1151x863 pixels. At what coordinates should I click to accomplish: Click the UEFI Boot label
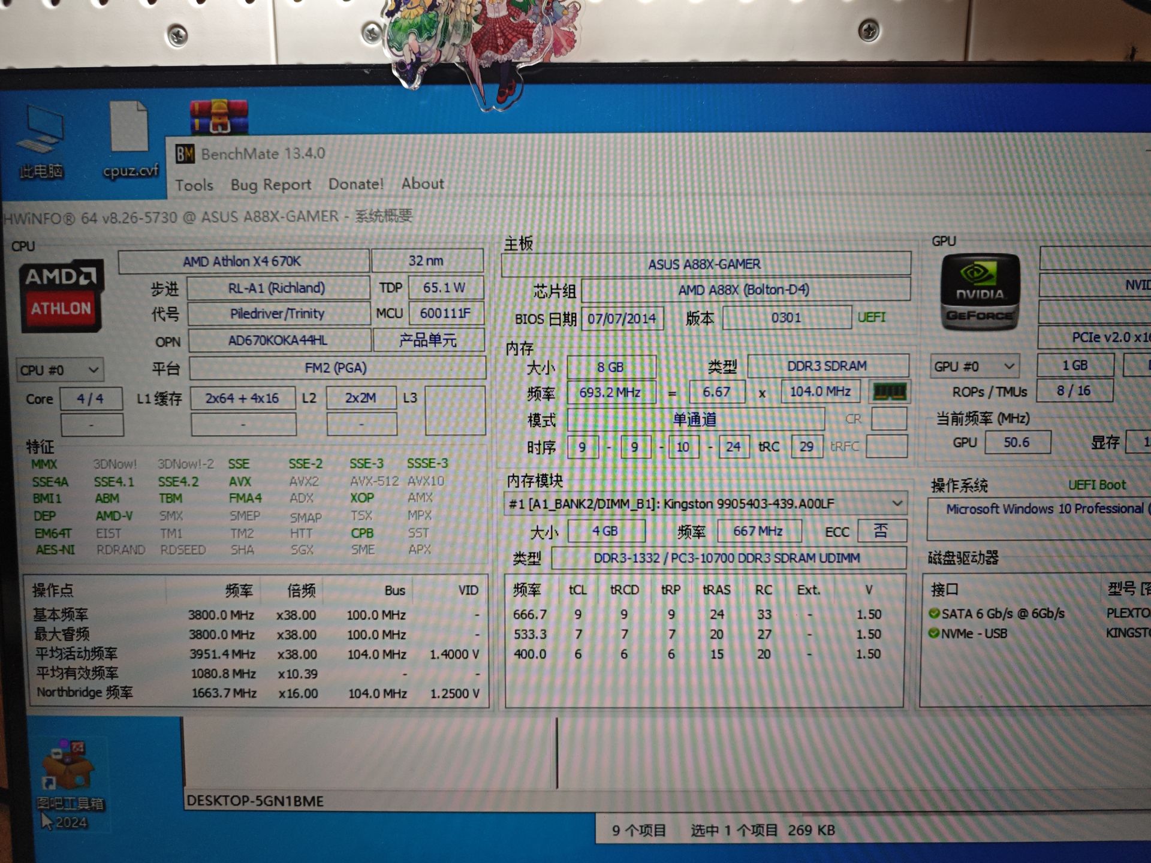click(1097, 485)
